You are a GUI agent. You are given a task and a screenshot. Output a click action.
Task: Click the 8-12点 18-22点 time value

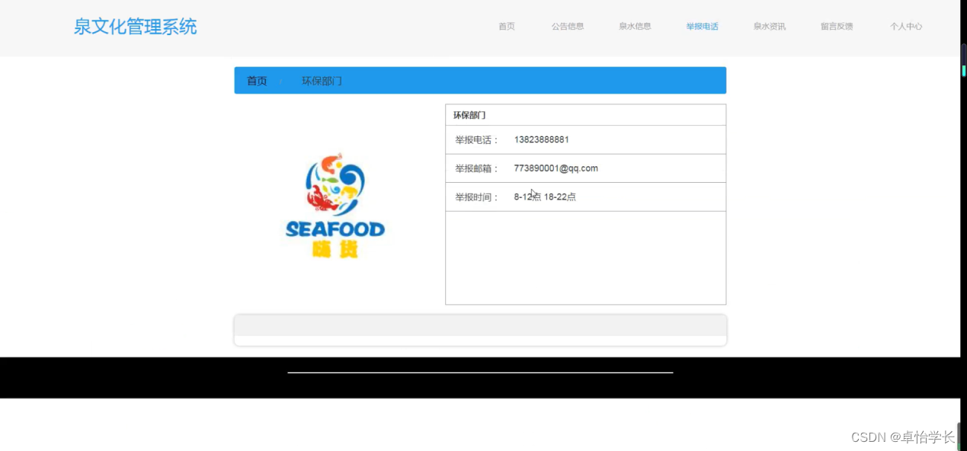(x=545, y=197)
